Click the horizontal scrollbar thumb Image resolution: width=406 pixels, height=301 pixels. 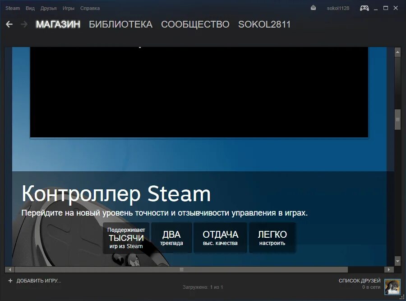coord(181,270)
